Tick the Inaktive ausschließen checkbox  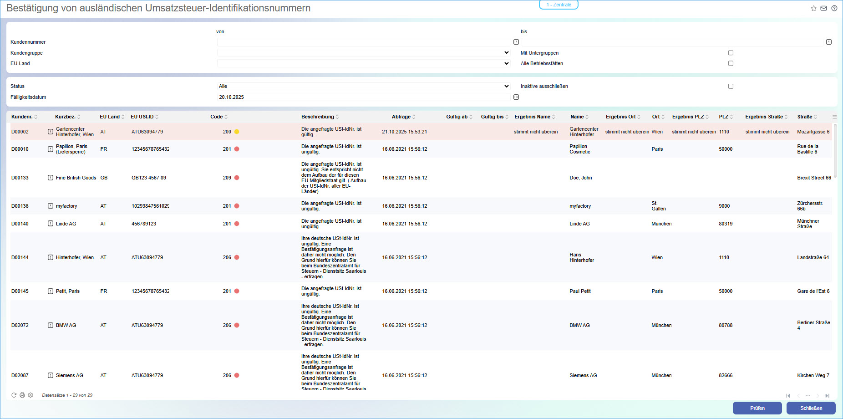point(731,86)
